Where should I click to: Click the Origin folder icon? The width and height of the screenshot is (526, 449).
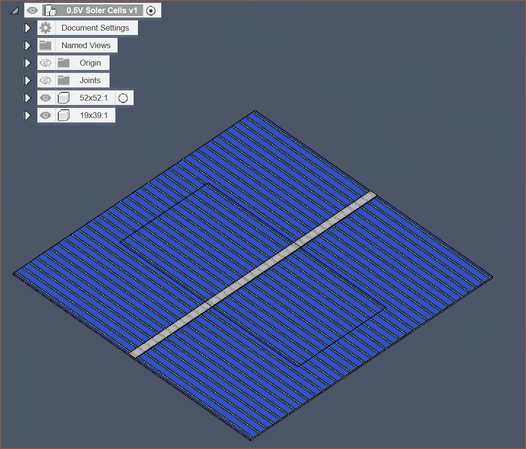64,63
